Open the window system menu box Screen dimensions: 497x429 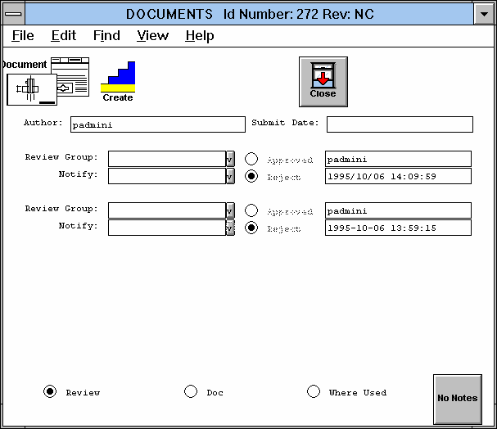pyautogui.click(x=13, y=14)
